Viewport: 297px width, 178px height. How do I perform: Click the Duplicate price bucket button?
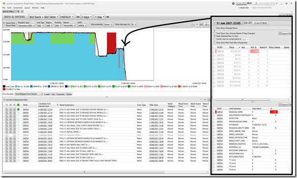60,94
